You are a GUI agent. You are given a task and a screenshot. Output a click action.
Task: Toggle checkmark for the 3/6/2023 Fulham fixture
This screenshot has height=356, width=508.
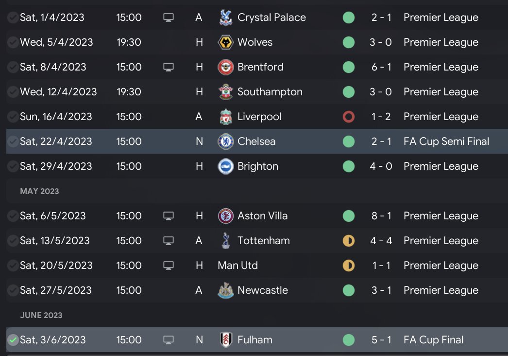pos(13,340)
